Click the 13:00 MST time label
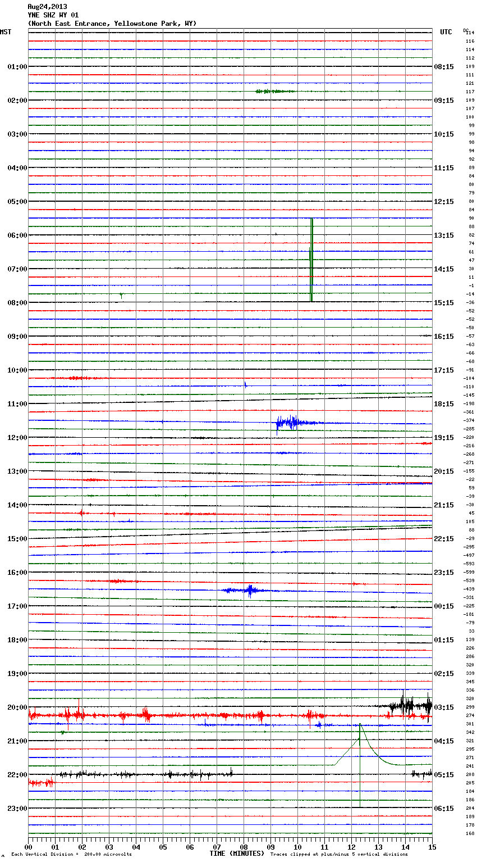 [x=17, y=471]
